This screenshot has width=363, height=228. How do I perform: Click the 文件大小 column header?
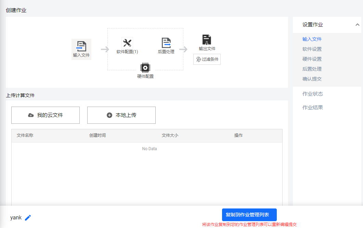170,135
